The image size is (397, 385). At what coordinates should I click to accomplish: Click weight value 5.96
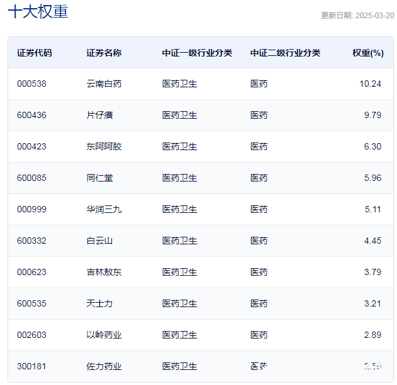tap(372, 178)
